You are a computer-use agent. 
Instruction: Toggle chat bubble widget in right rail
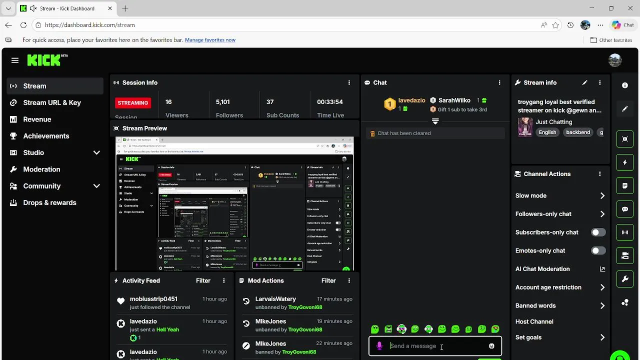pos(625,209)
